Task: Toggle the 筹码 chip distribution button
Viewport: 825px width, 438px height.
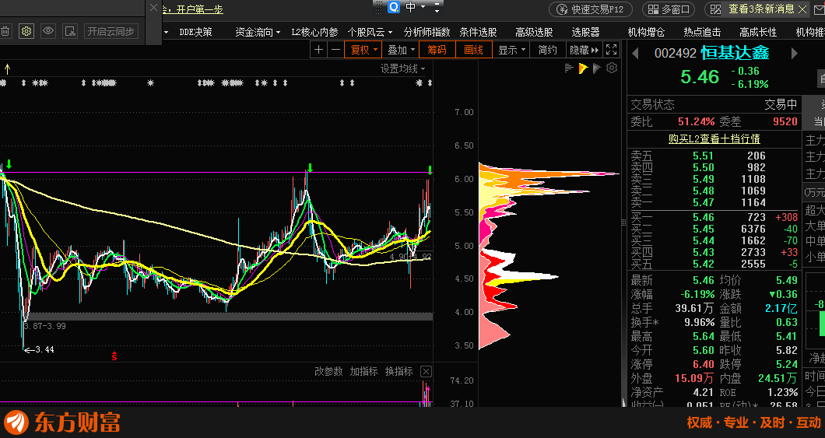Action: tap(437, 50)
